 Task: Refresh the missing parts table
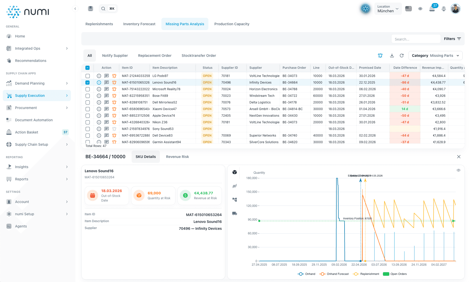402,56
